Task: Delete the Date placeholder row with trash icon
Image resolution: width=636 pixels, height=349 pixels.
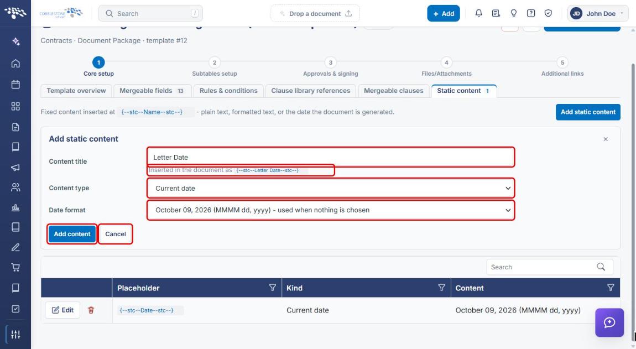Action: tap(91, 310)
